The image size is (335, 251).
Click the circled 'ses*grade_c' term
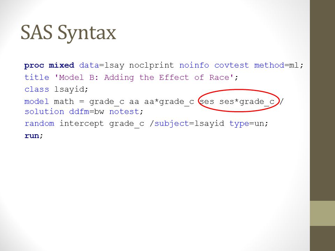[247, 101]
